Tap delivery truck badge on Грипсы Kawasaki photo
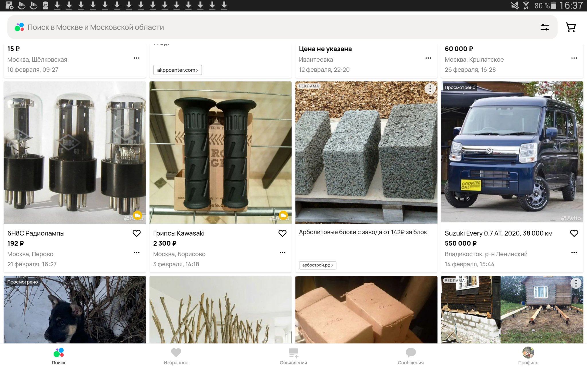587x367 pixels. click(283, 215)
